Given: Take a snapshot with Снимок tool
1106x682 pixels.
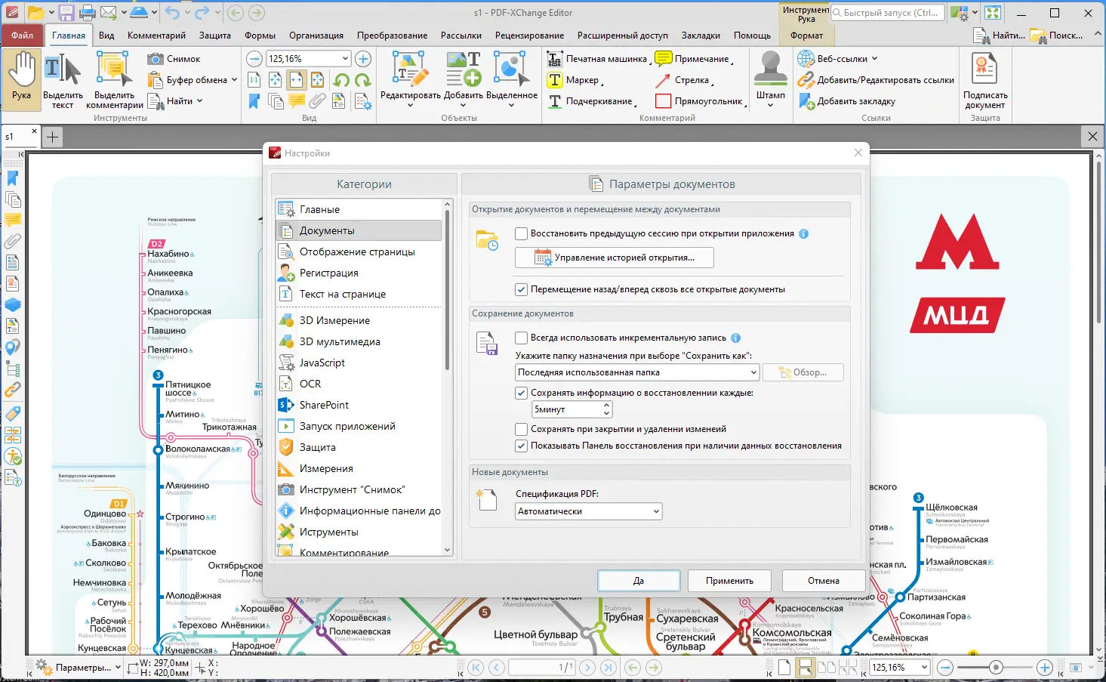Looking at the screenshot, I should pos(174,59).
